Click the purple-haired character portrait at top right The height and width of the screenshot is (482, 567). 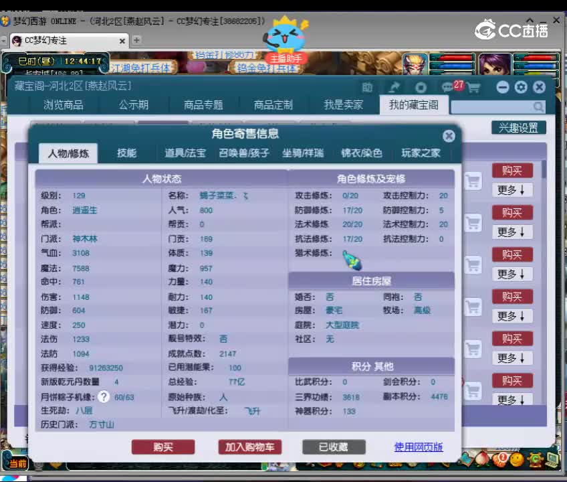(x=495, y=64)
